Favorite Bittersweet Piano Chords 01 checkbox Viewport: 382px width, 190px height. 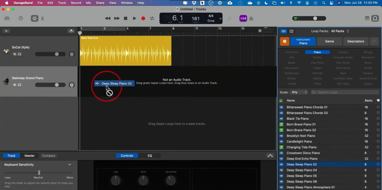coord(378,107)
